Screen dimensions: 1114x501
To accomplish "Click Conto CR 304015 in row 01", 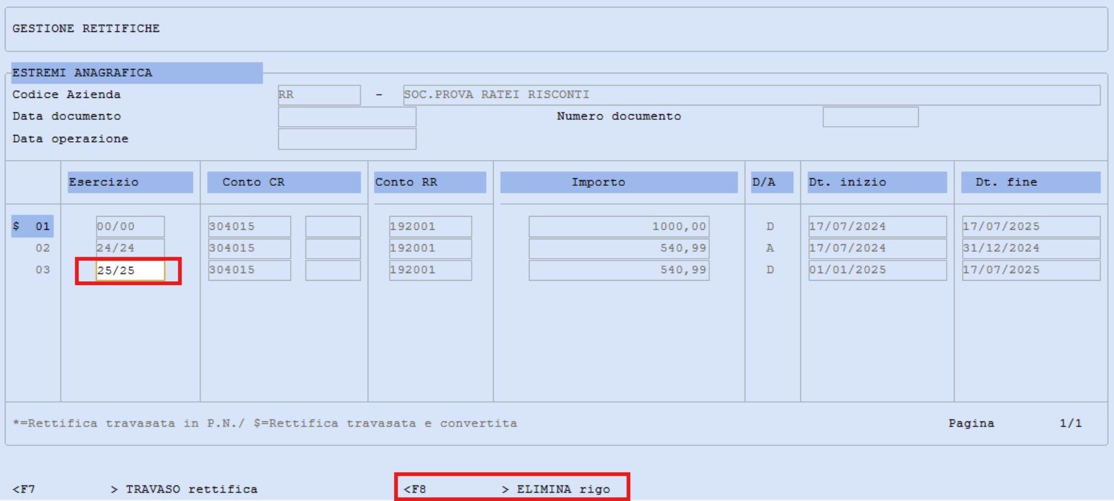I will coord(249,227).
